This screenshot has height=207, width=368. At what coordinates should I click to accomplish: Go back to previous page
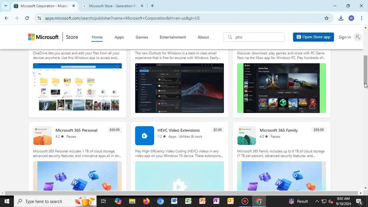(x=6, y=18)
